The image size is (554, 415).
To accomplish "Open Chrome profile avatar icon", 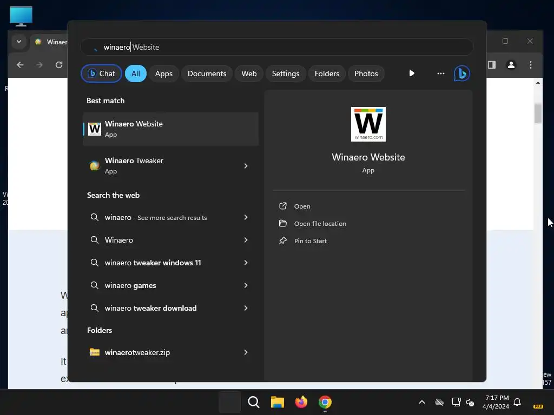I will coord(511,65).
